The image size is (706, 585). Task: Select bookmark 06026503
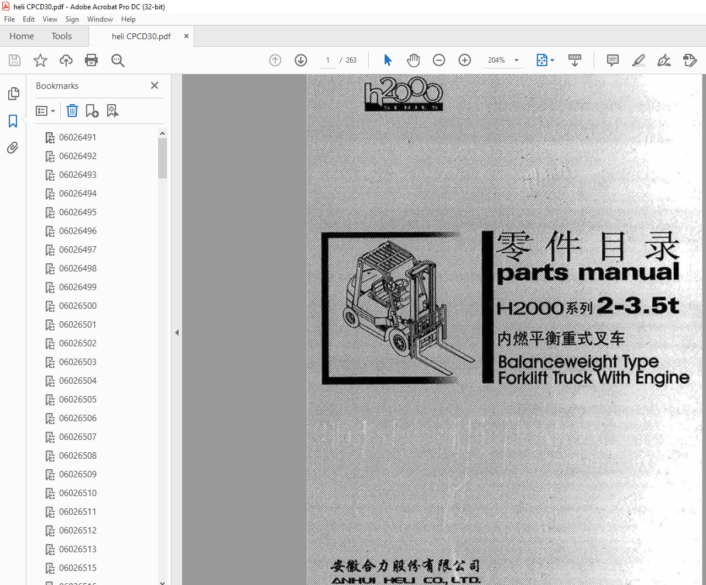click(78, 362)
